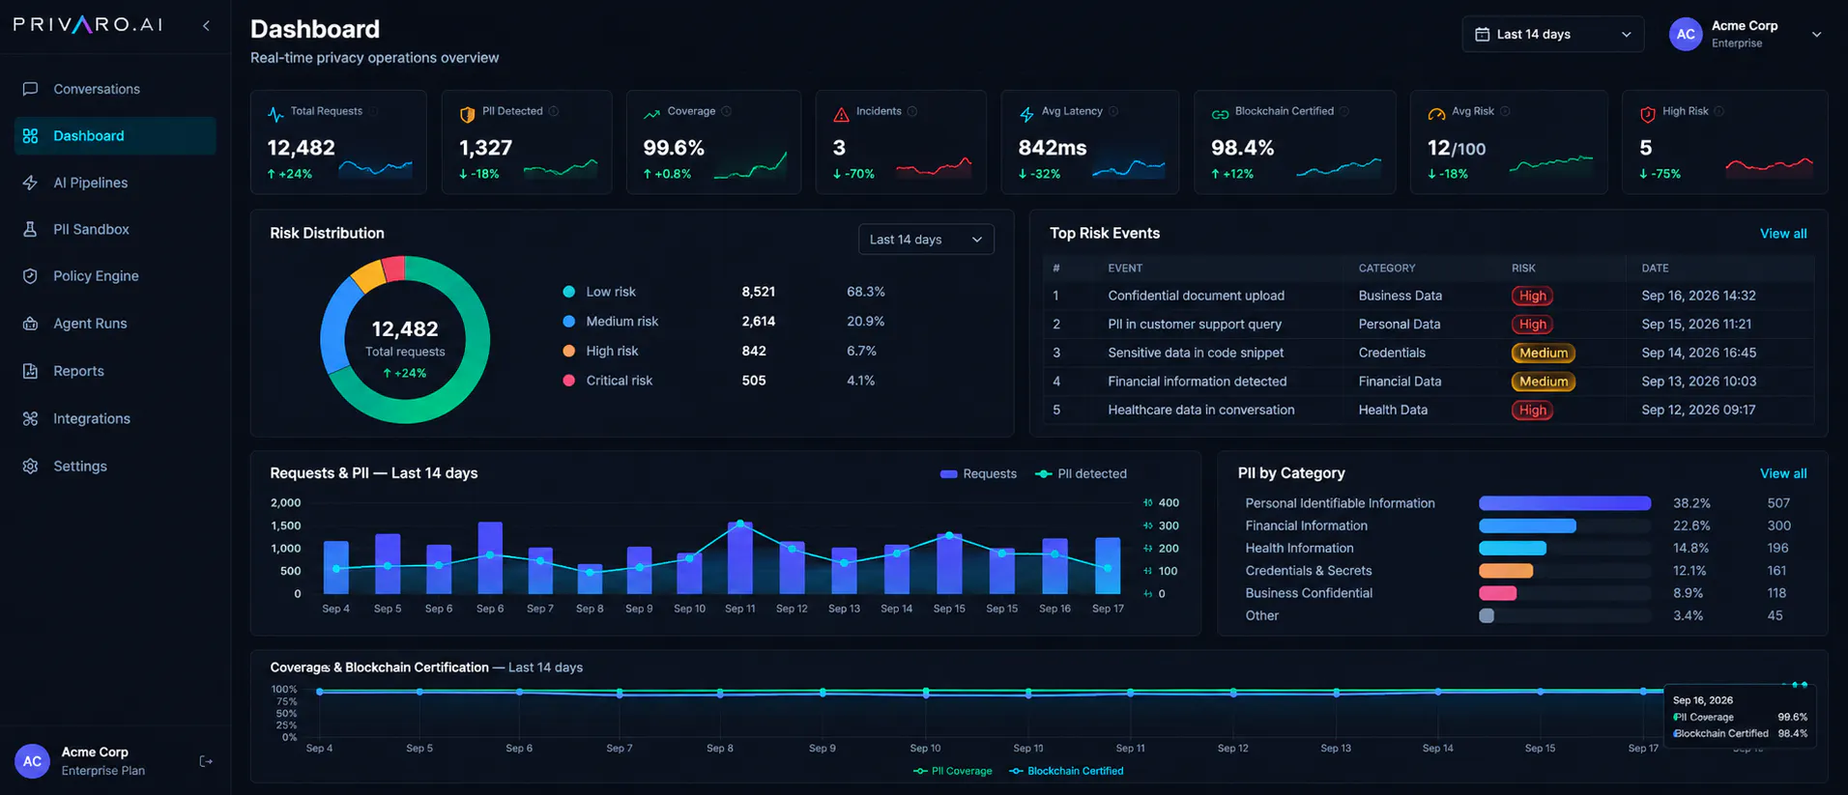The image size is (1848, 795).
Task: Collapse the sidebar with the chevron arrow
Action: click(x=206, y=25)
